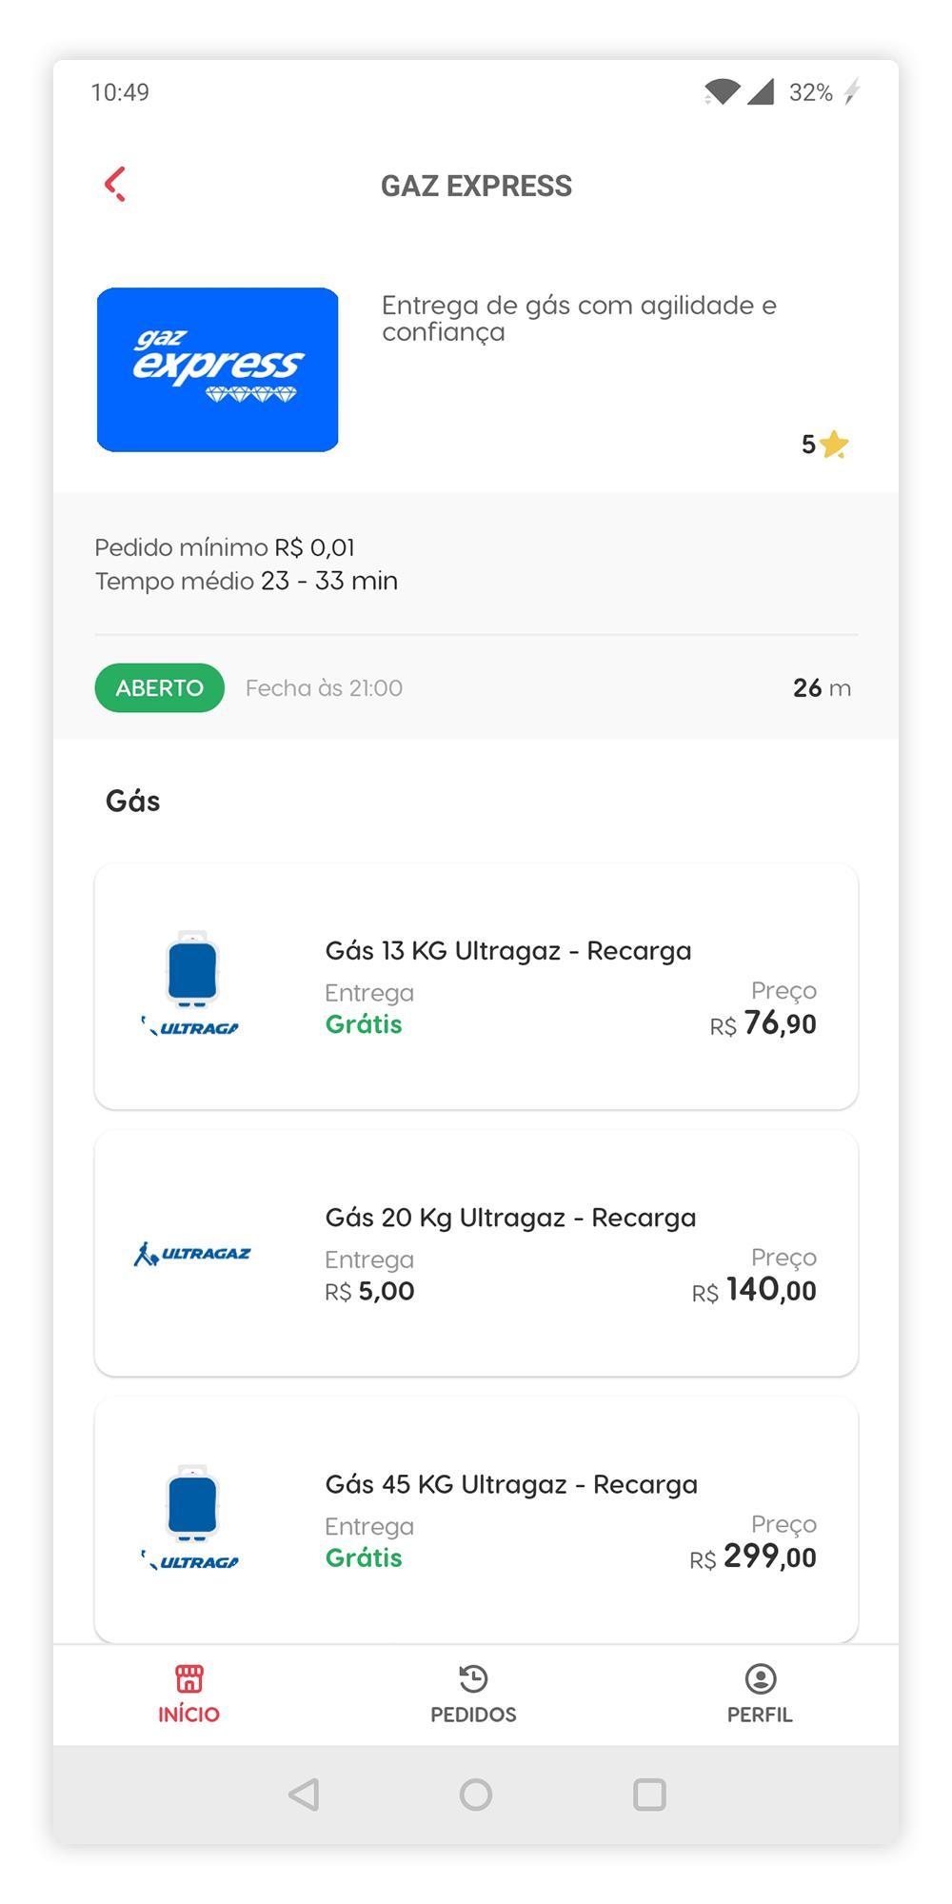Click the yellow rating star icon

[x=834, y=444]
